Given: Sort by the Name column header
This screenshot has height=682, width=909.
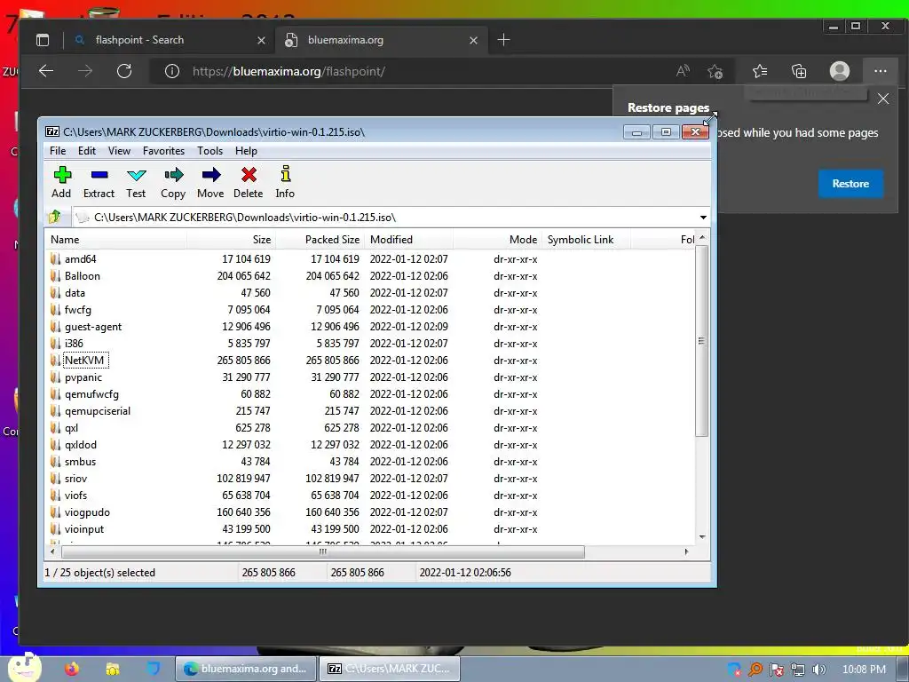Looking at the screenshot, I should [x=115, y=240].
